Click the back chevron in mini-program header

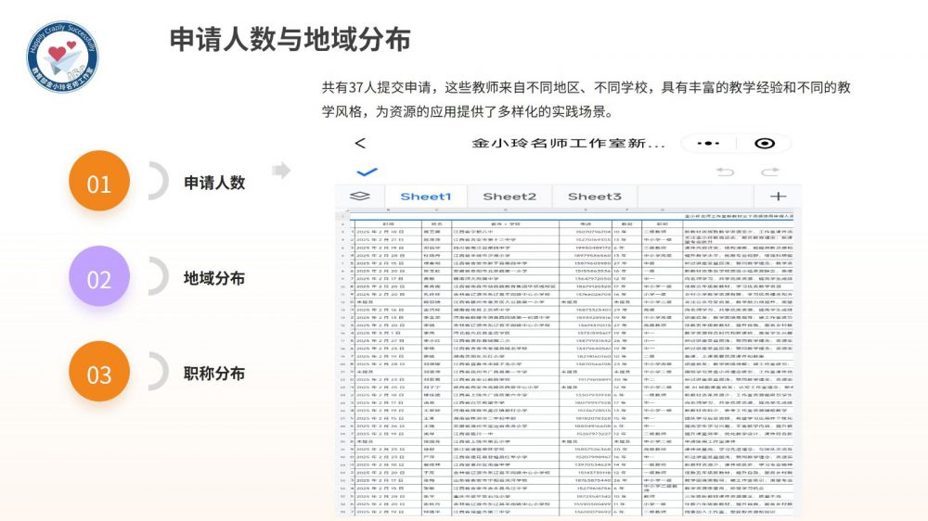360,143
